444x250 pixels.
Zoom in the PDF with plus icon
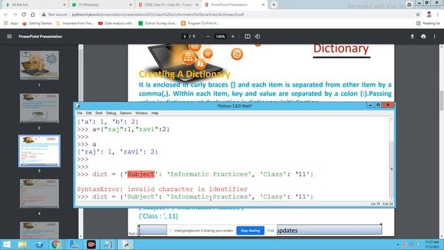pyautogui.click(x=233, y=37)
